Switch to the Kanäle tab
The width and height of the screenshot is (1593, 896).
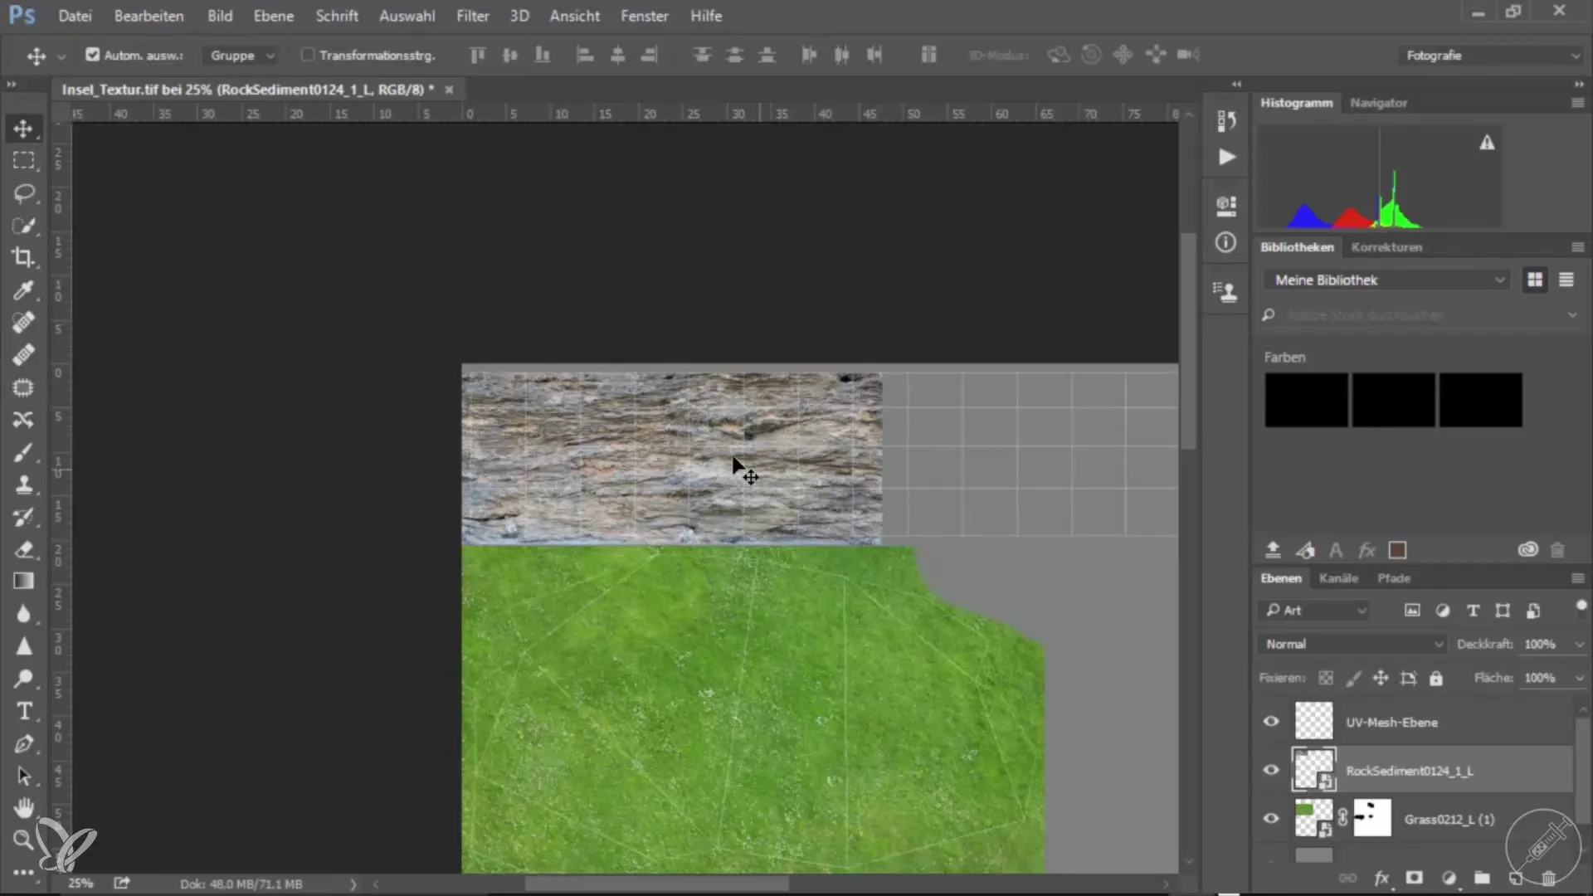[1338, 578]
